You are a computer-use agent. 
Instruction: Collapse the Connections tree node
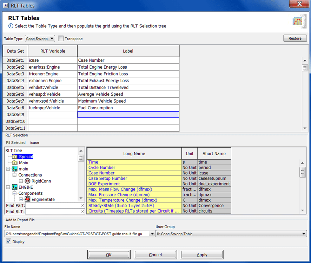coord(14,175)
